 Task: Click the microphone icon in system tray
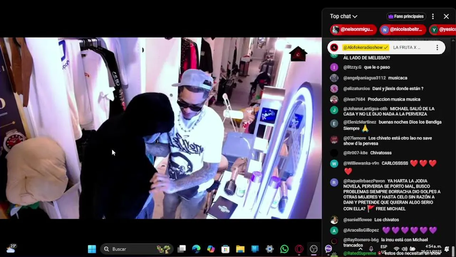(x=371, y=249)
